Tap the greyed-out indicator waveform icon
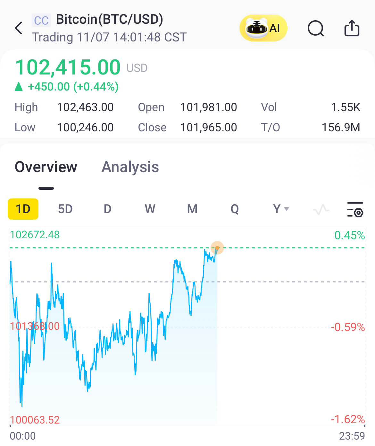Viewport: 375px width, 446px height. [321, 210]
